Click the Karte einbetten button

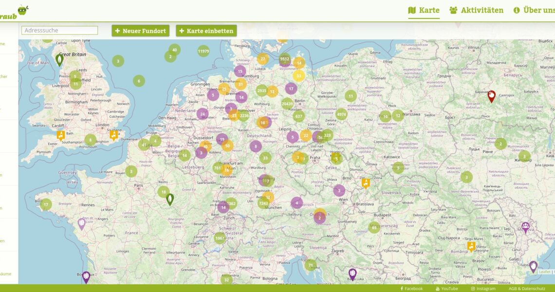tap(206, 31)
